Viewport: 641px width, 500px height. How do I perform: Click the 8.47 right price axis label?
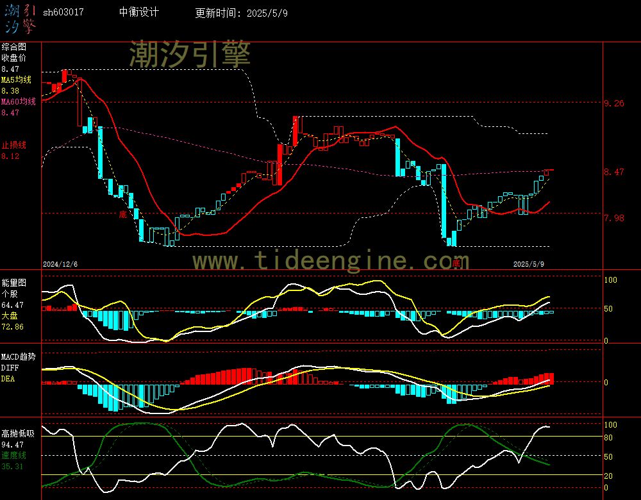point(615,172)
